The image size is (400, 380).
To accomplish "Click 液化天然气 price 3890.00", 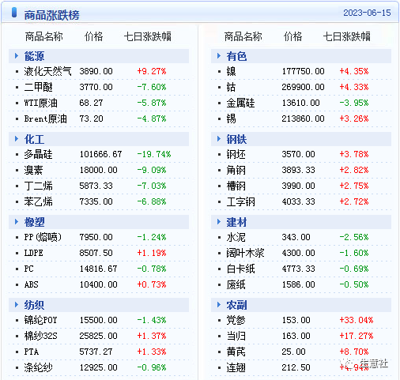I will point(96,71).
